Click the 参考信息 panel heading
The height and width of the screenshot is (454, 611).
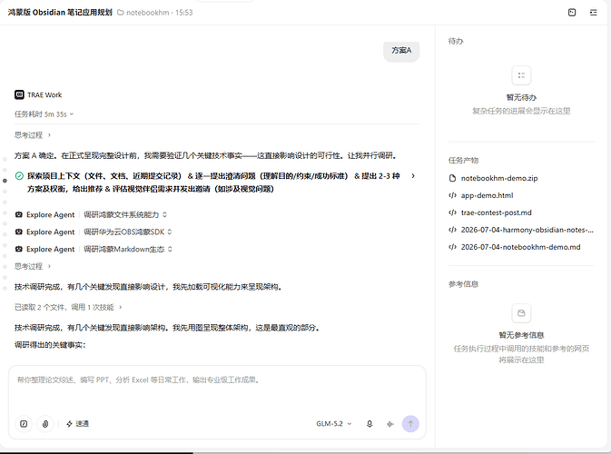coord(463,284)
